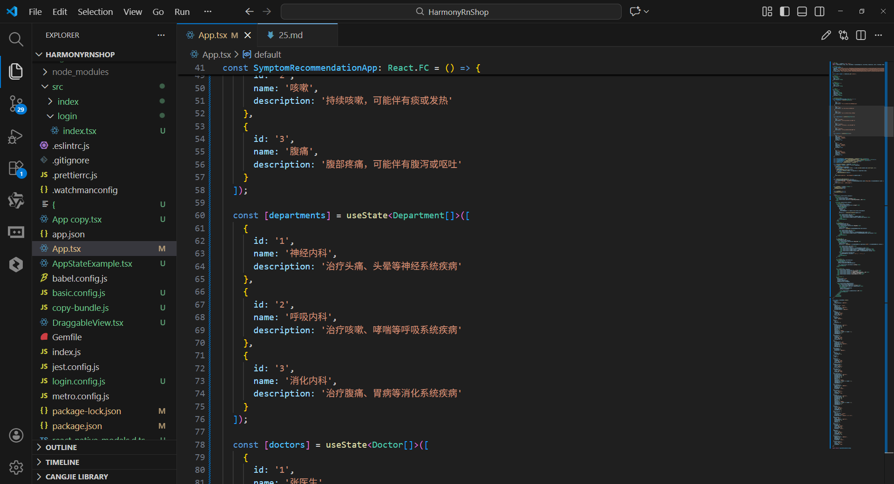This screenshot has width=894, height=484.
Task: Toggle the bottom Panel
Action: (x=802, y=12)
